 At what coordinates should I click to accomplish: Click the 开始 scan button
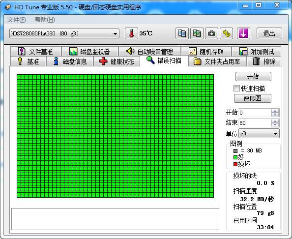[x=253, y=76]
